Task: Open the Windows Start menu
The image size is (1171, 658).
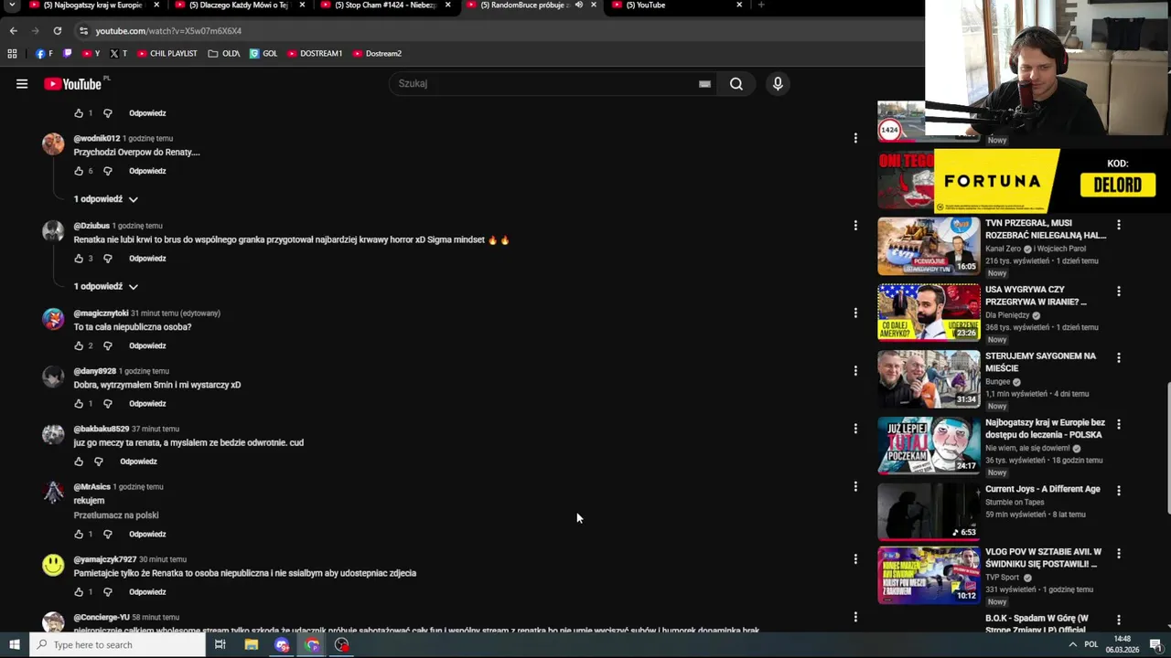Action: (x=15, y=645)
